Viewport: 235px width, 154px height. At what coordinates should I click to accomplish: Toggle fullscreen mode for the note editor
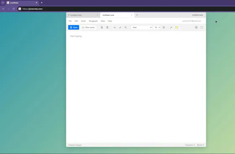pos(202,27)
